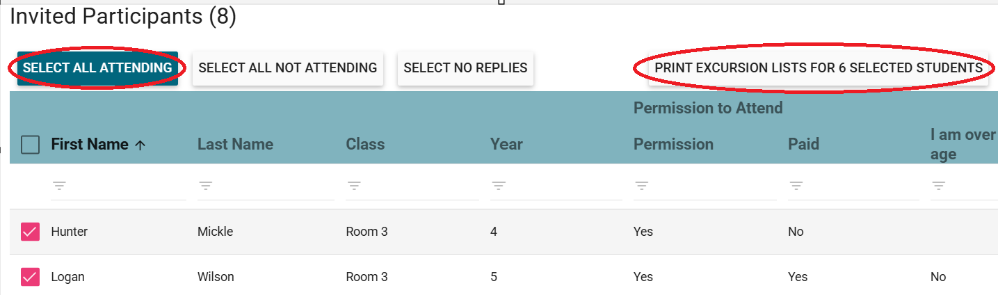
Task: Print excursion lists for 6 selected students
Action: point(818,68)
